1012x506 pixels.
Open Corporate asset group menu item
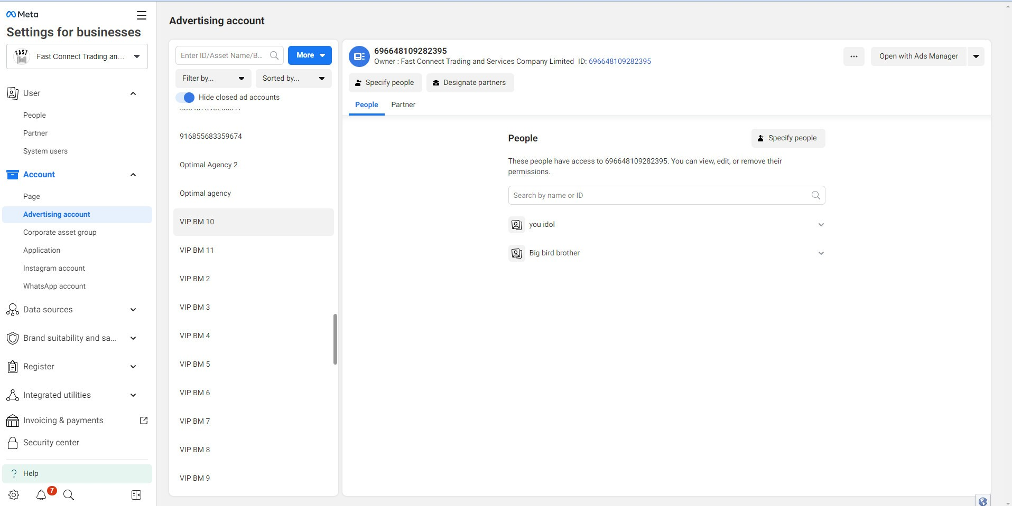point(60,233)
